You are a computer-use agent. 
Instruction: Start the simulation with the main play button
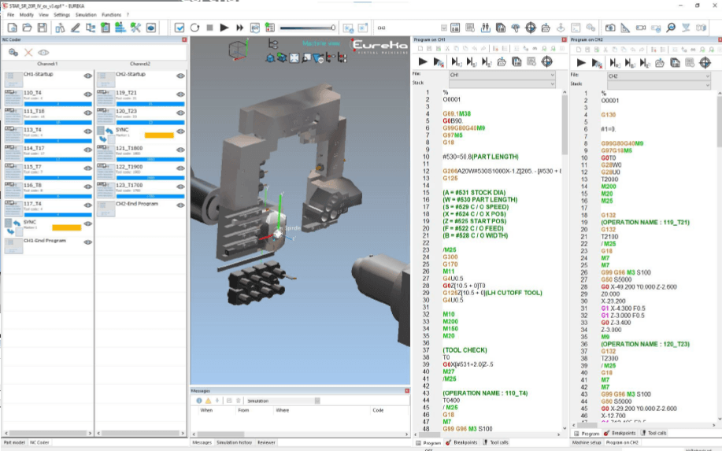224,28
